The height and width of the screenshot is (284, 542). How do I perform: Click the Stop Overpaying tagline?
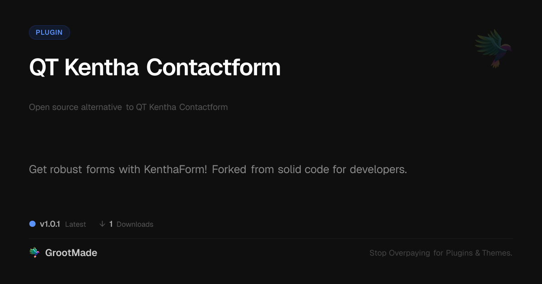[441, 253]
